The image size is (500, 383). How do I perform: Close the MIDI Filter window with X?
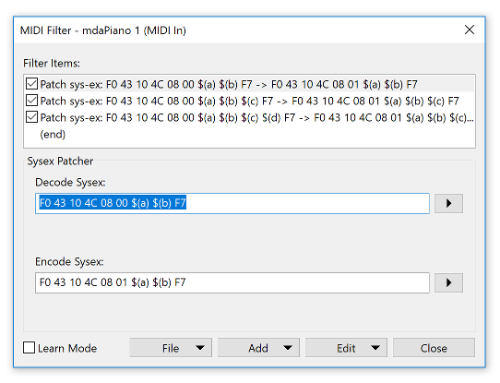[470, 30]
